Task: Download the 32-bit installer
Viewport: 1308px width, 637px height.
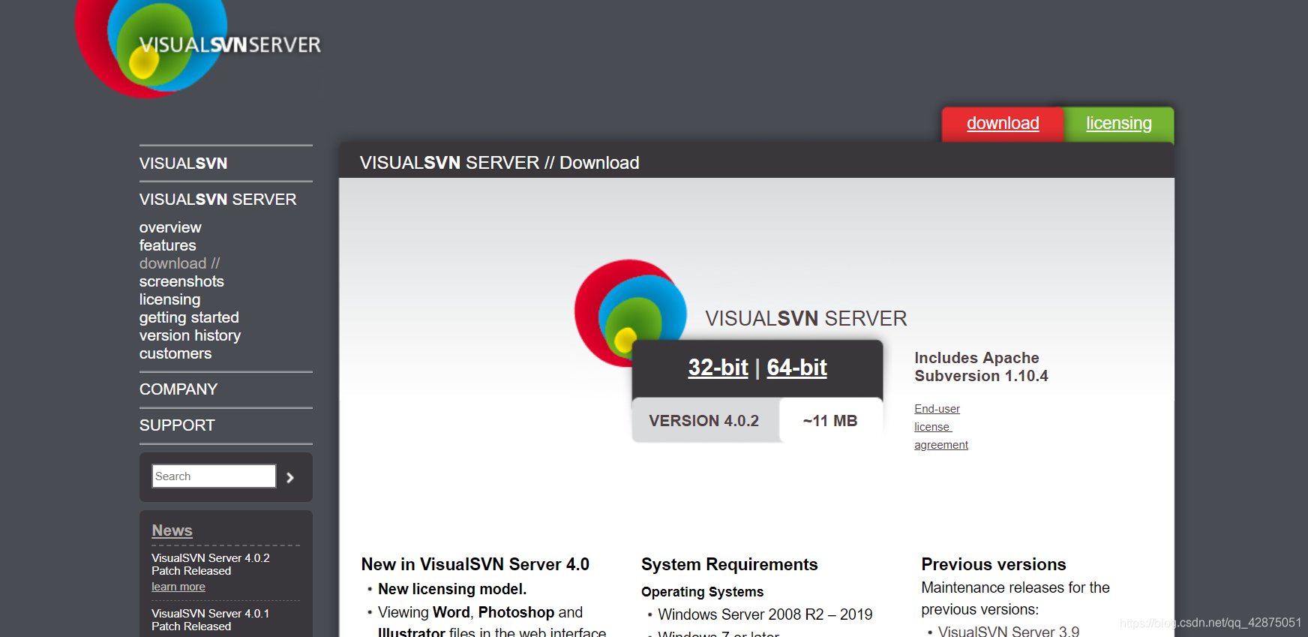Action: click(x=718, y=368)
